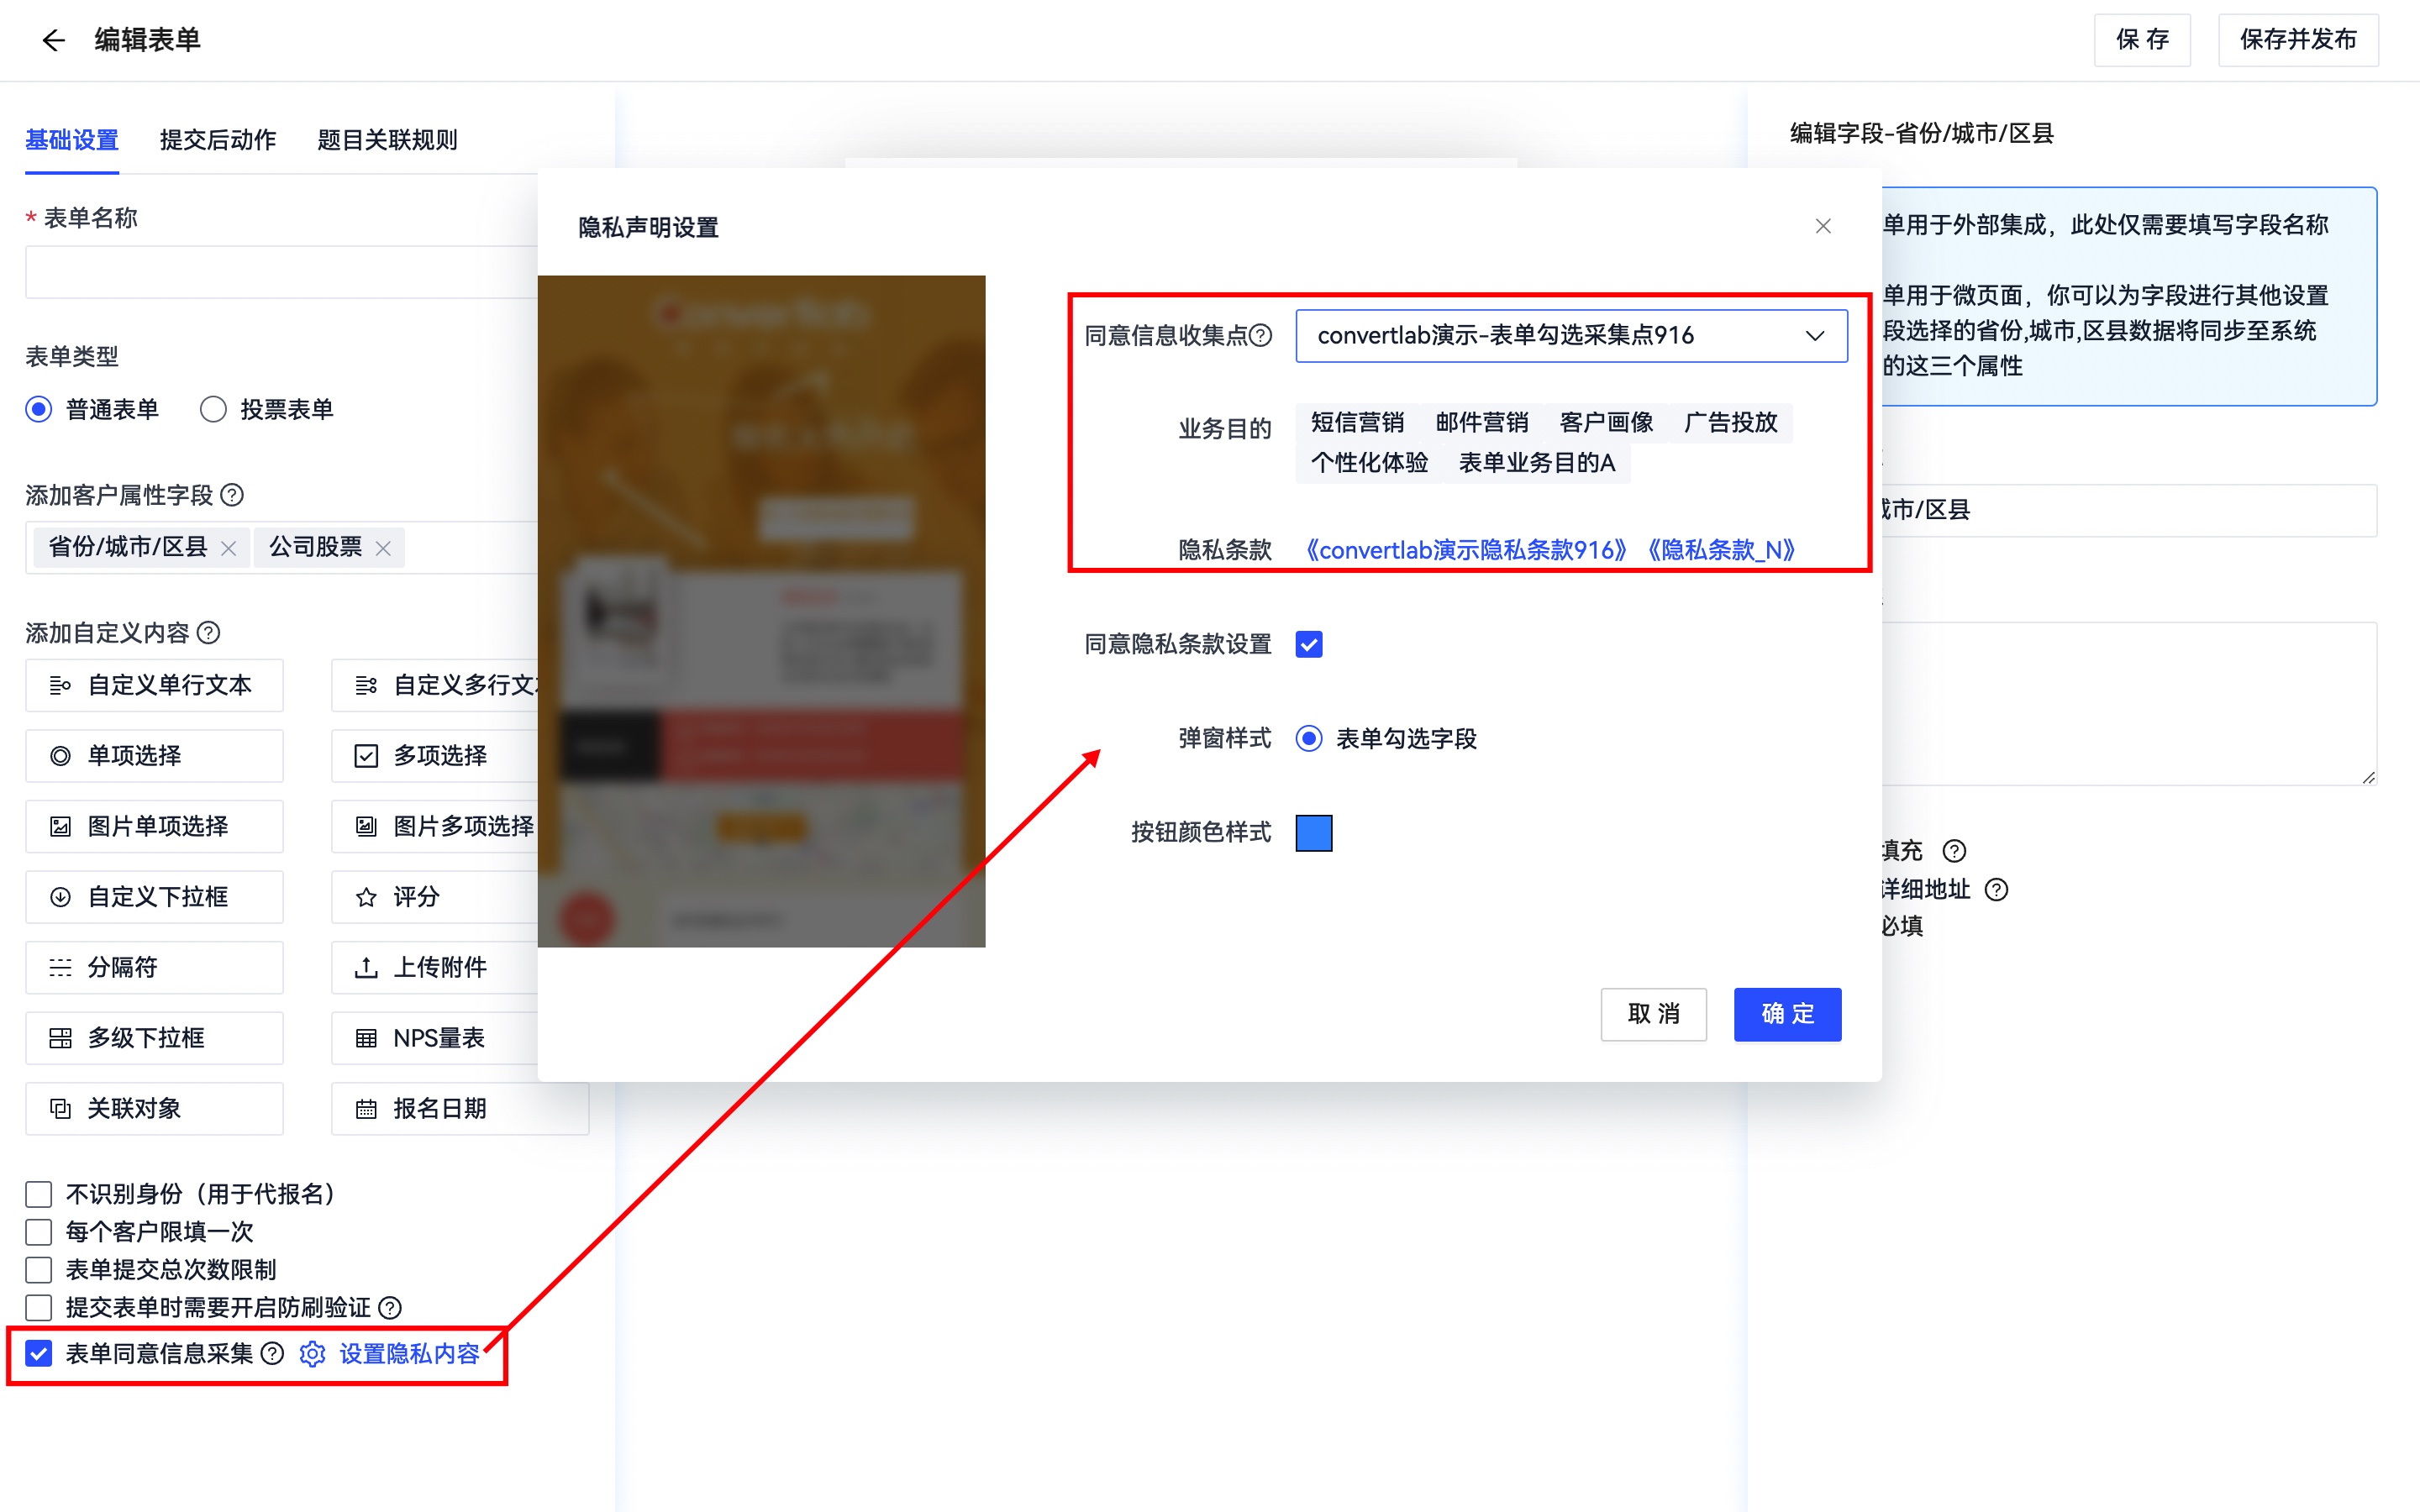
Task: Add 多级下拉框 field
Action: (x=154, y=1038)
